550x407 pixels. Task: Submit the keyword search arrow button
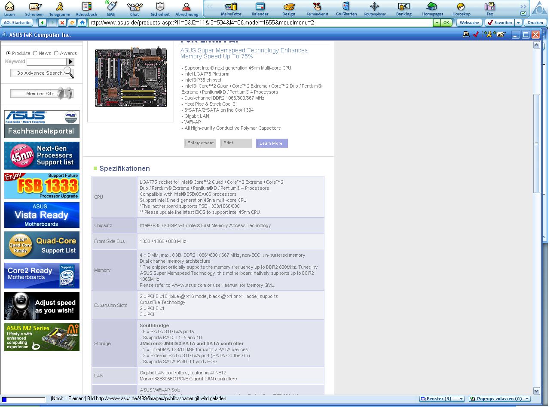point(70,62)
